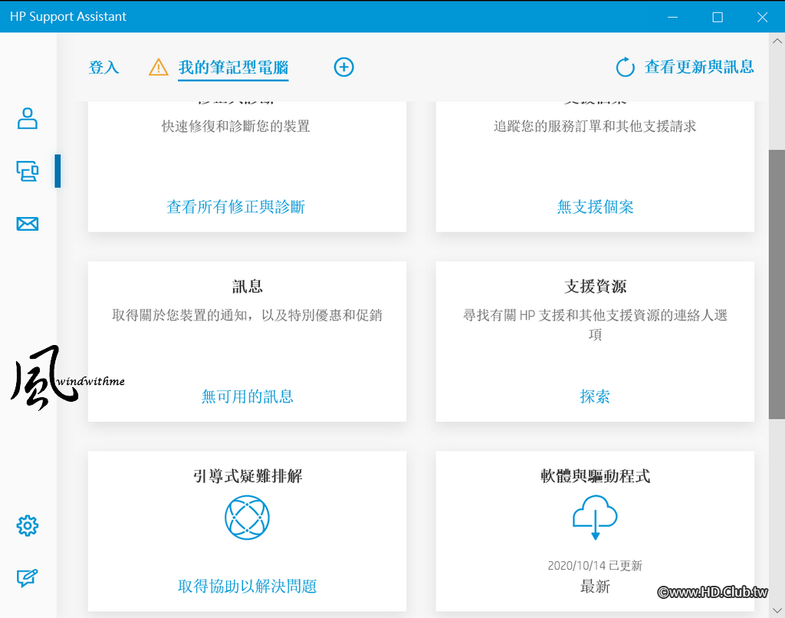This screenshot has width=785, height=618.
Task: Click the 無可用的訊息 link
Action: tap(248, 396)
